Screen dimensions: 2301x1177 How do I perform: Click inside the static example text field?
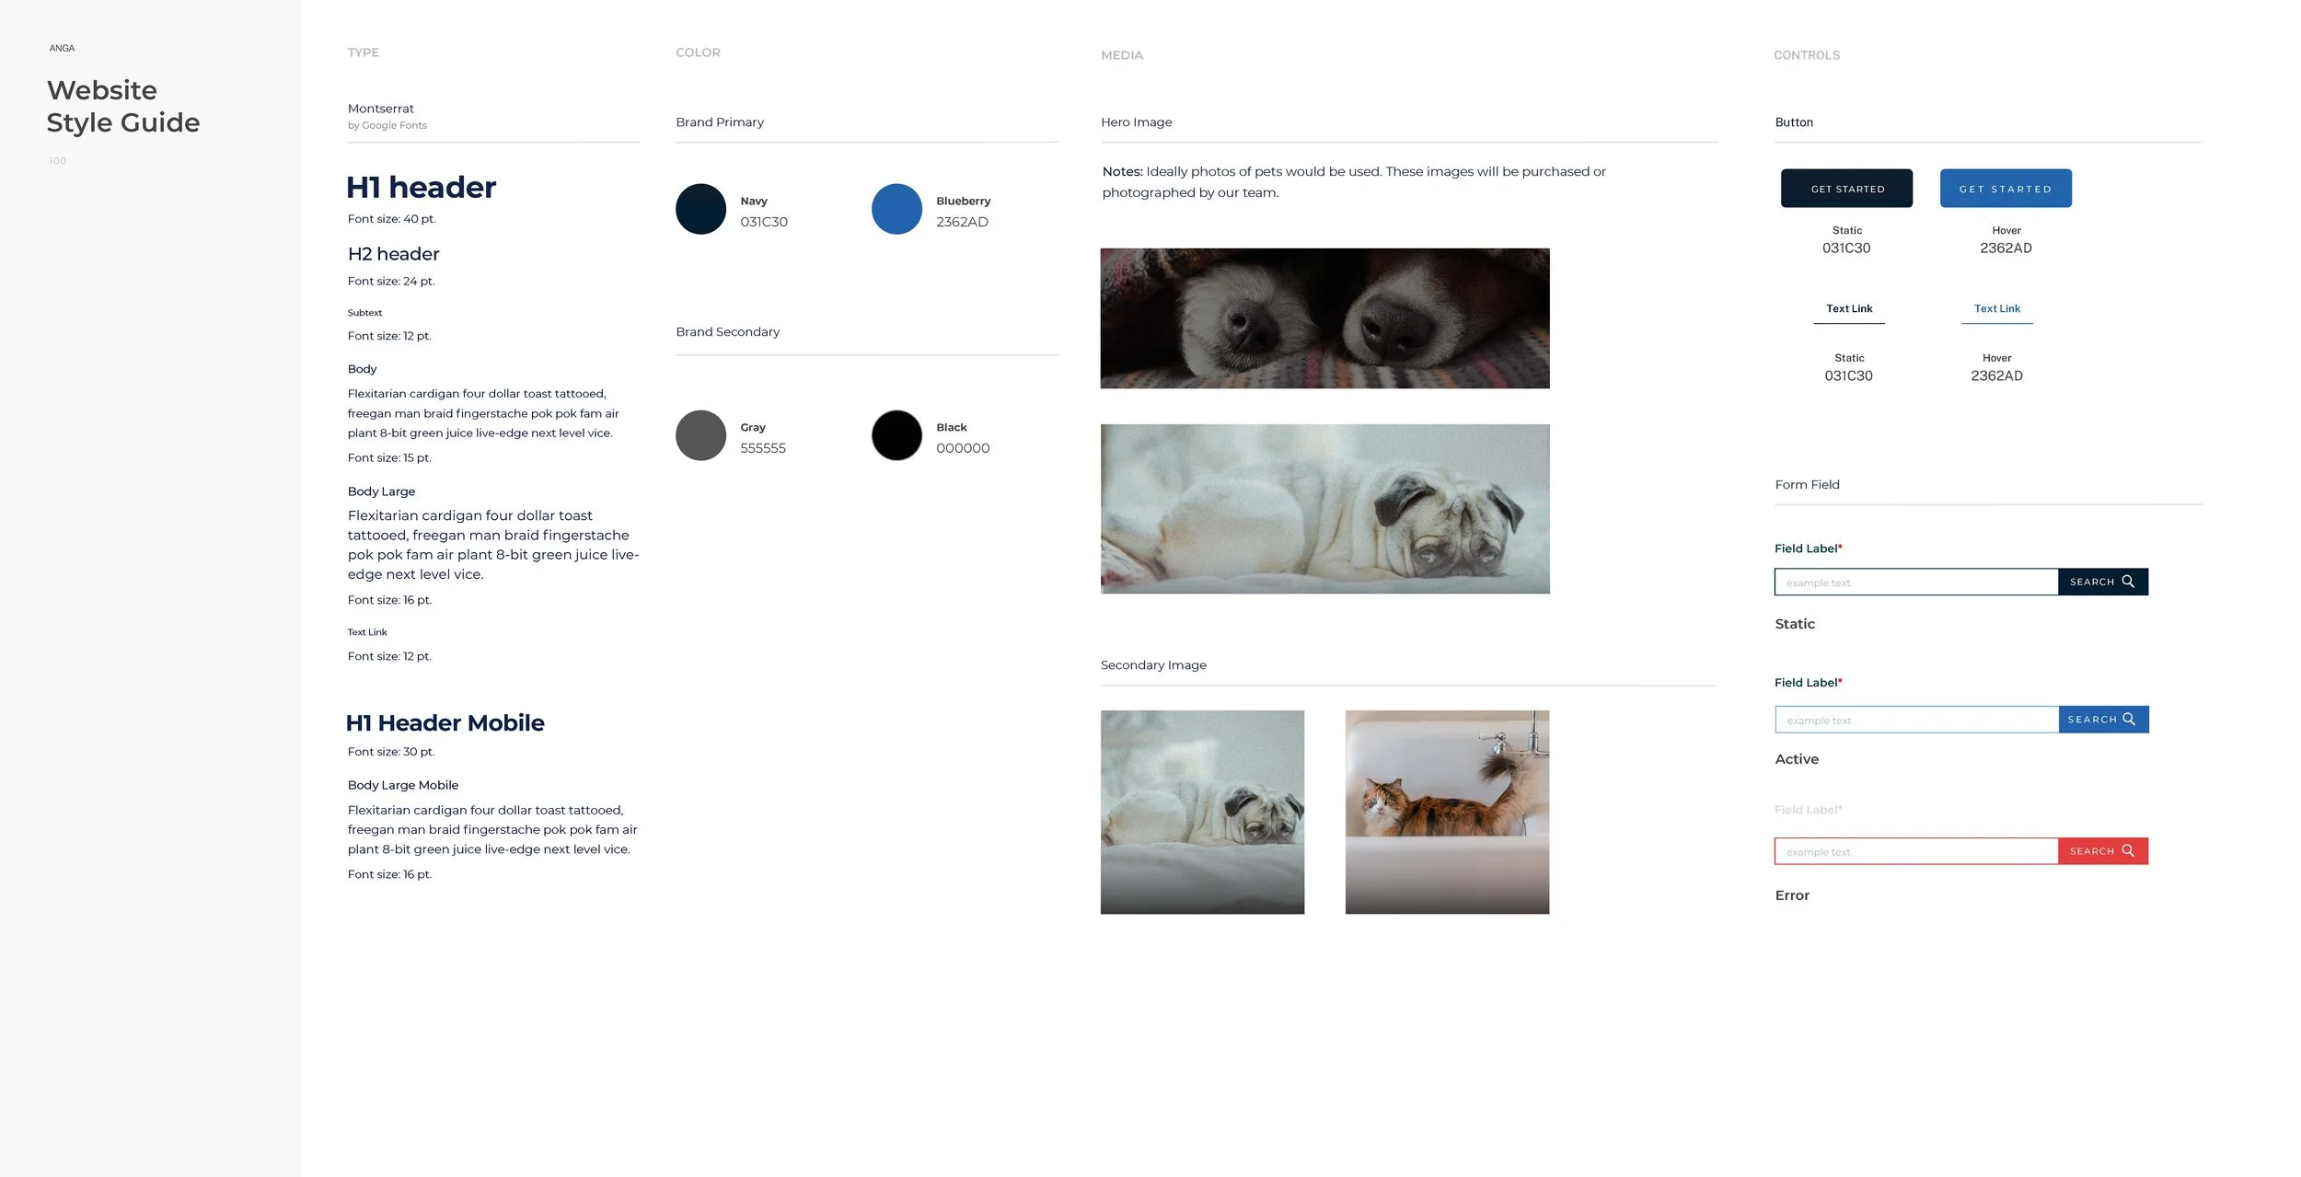1914,583
